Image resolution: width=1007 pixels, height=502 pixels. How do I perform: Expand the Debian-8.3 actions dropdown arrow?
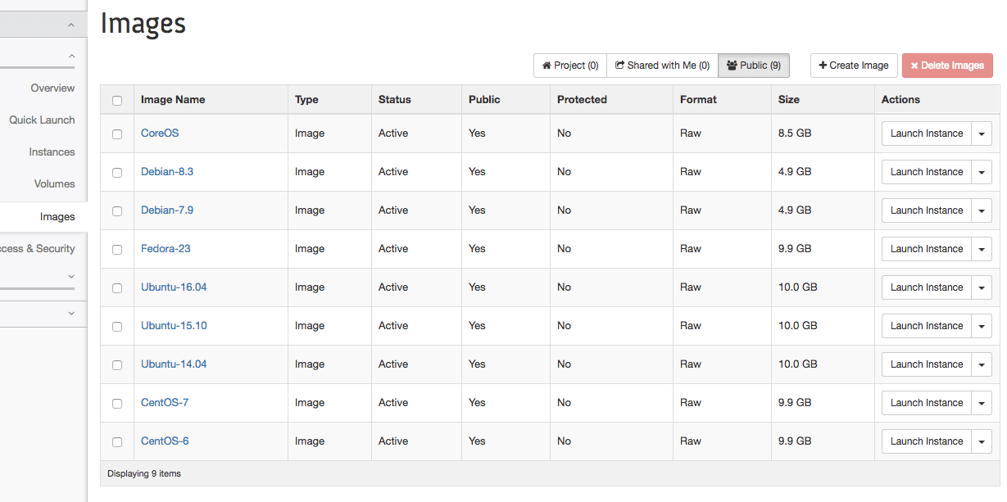(x=982, y=172)
